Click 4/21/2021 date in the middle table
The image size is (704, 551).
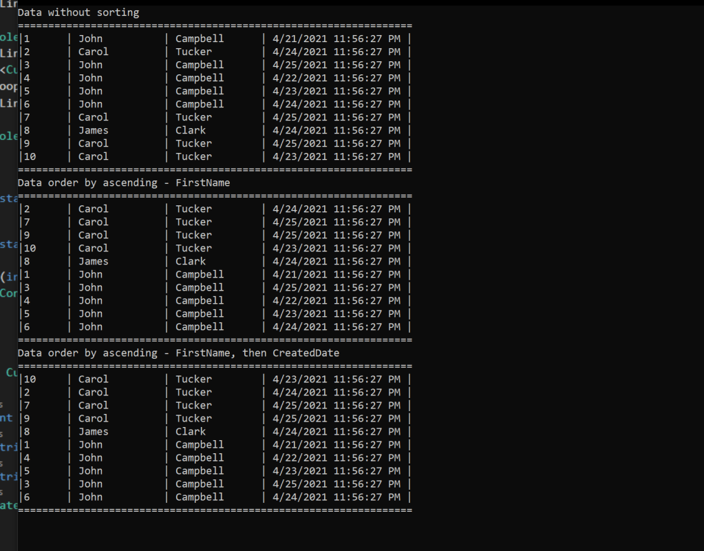(336, 274)
